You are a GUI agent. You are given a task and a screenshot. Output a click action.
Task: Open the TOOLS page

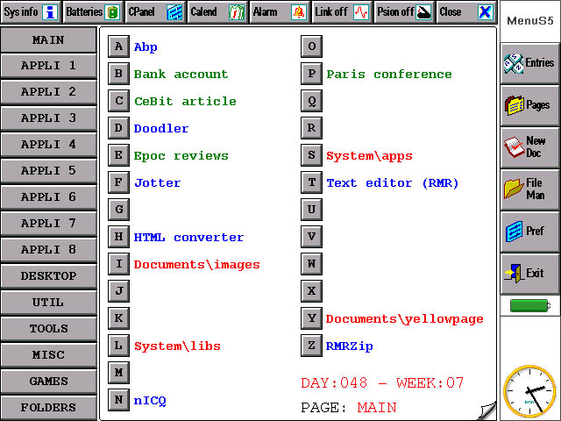point(48,329)
